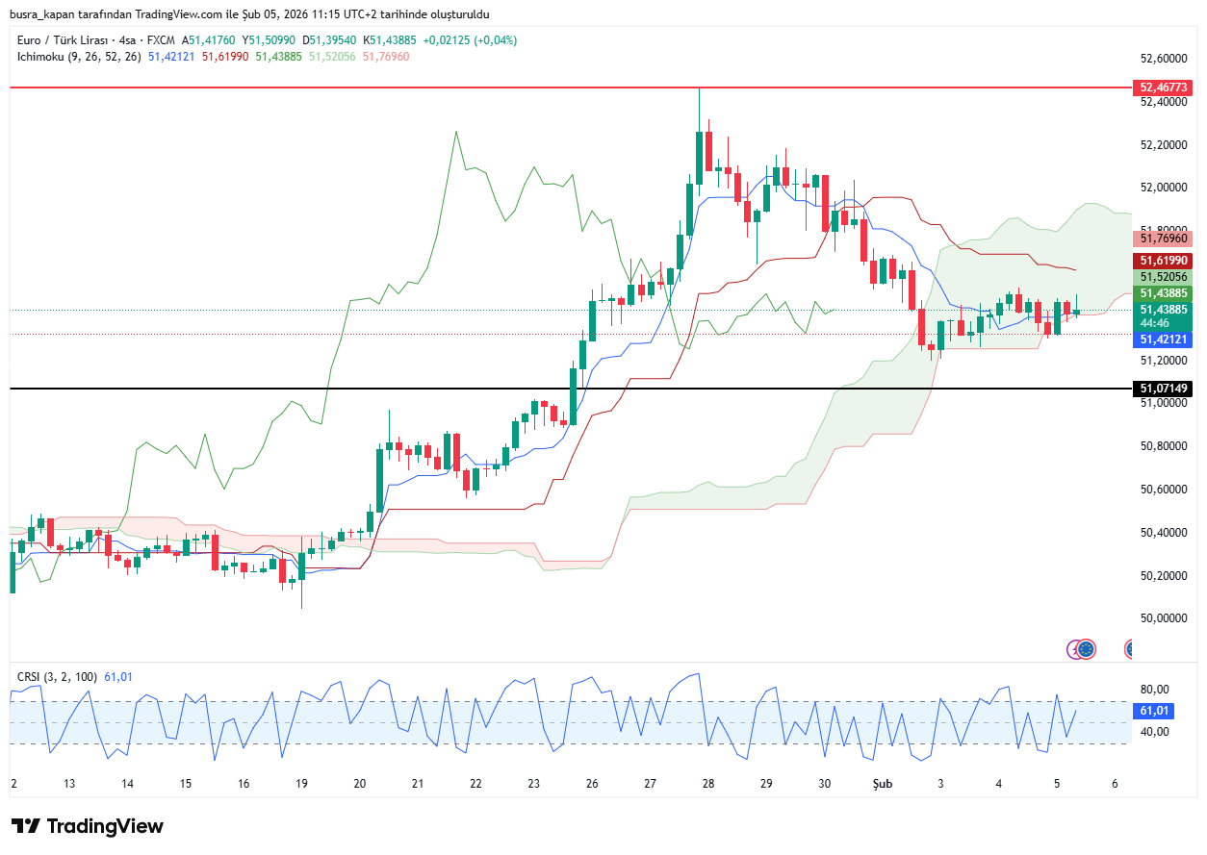
Task: Click the pink 51,76960 Ichimoku price label
Action: pos(1165,238)
